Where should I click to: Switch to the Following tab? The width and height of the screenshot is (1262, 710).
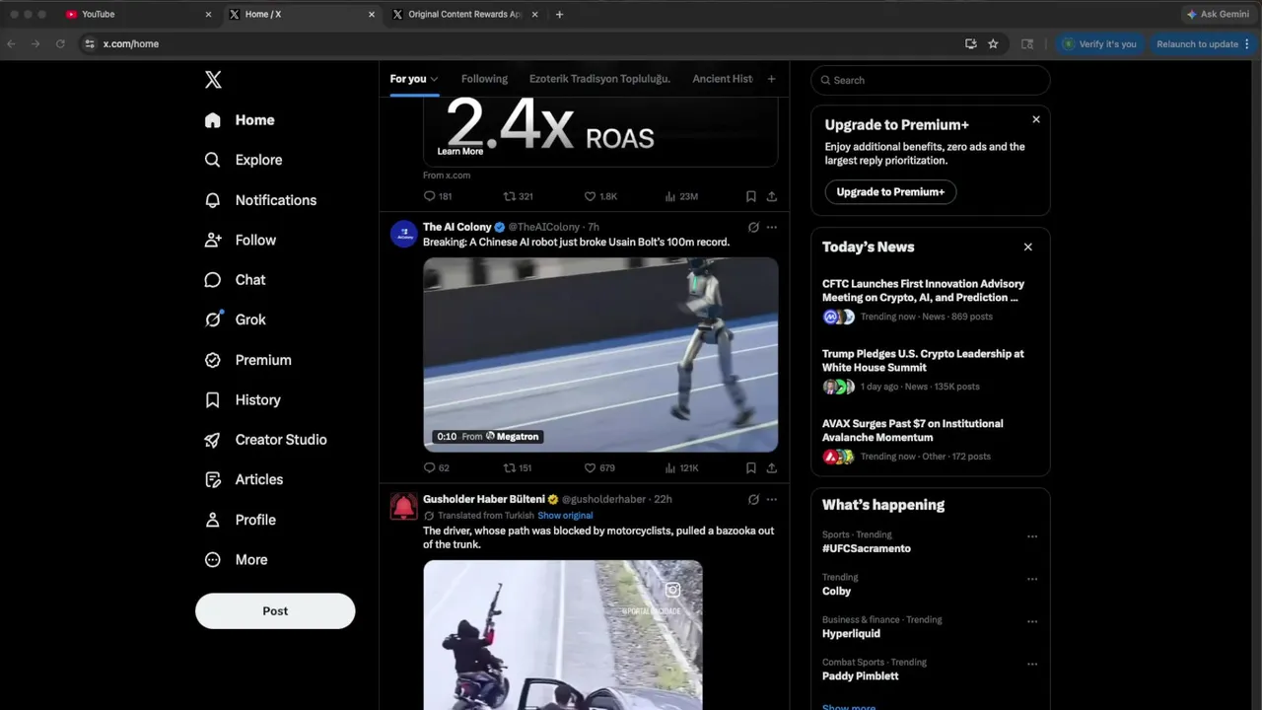pyautogui.click(x=484, y=79)
